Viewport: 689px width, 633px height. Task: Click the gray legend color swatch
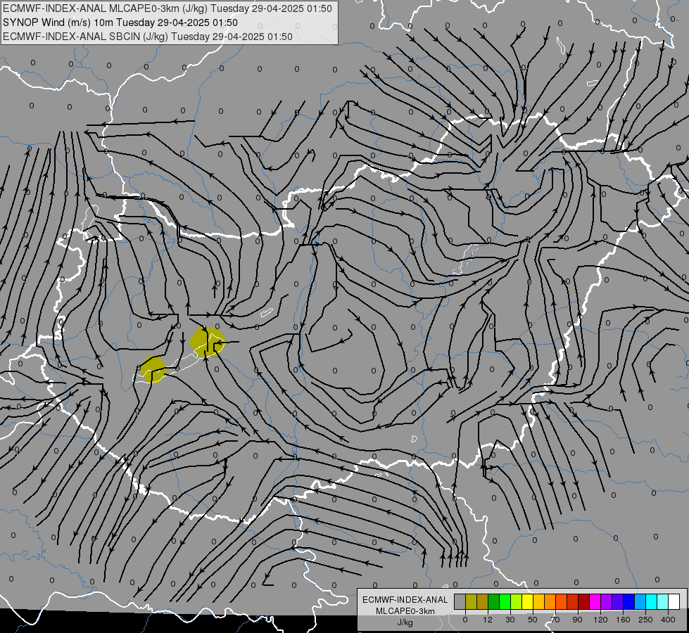460,601
